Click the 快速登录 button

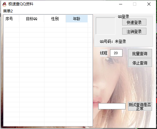tap(134, 22)
